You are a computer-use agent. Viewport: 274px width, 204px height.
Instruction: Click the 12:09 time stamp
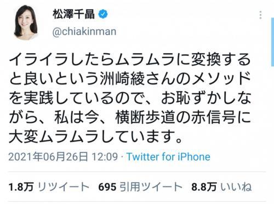(x=105, y=157)
